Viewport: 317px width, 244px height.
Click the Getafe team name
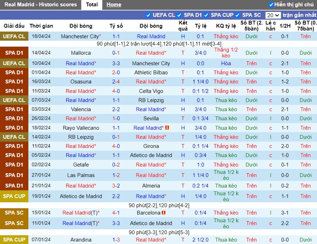[x=81, y=165]
